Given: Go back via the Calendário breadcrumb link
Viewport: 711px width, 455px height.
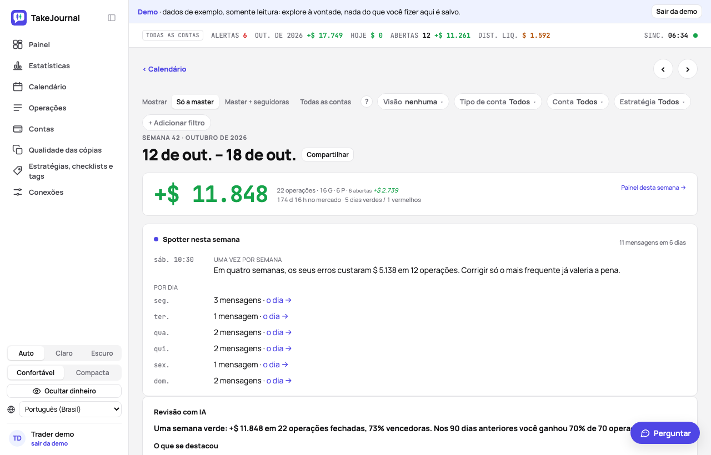Looking at the screenshot, I should pos(164,69).
